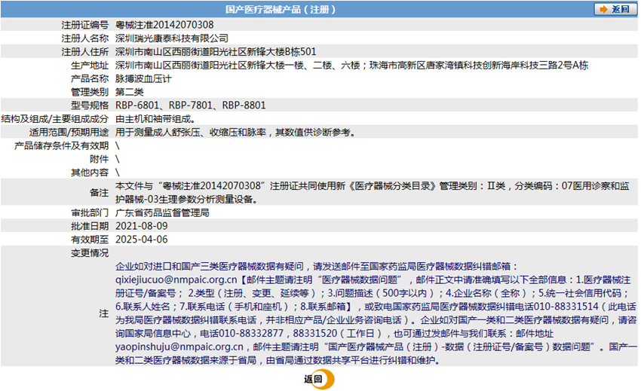This screenshot has height=391, width=641.
Task: Select phone number 010-88332877 in the notice
Action: (251, 334)
